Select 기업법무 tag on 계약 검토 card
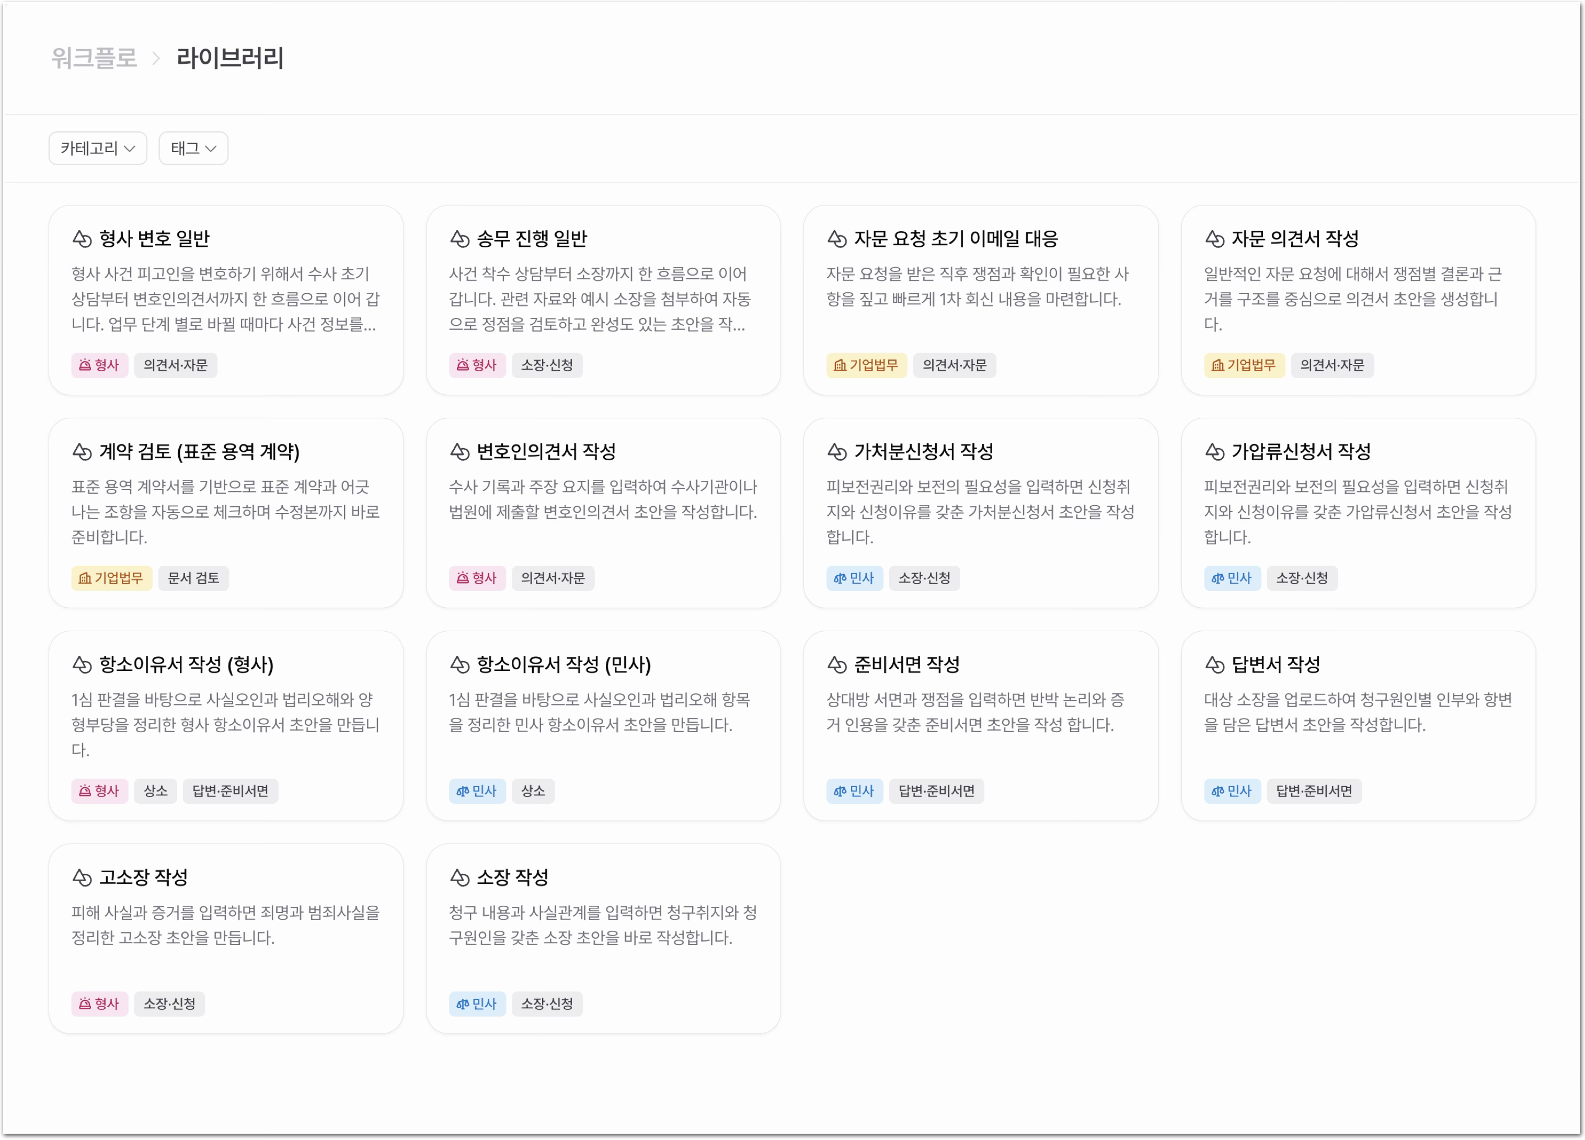Screen dimensions: 1585x1140 click(112, 578)
